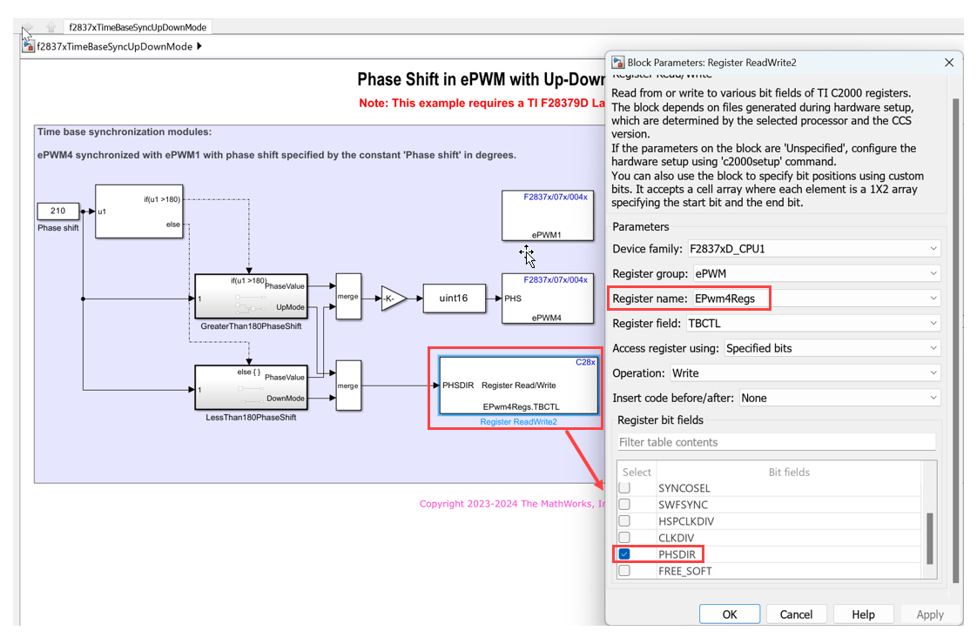Check the SWFSYNC bit field checkbox
This screenshot has width=977, height=644.
624,504
